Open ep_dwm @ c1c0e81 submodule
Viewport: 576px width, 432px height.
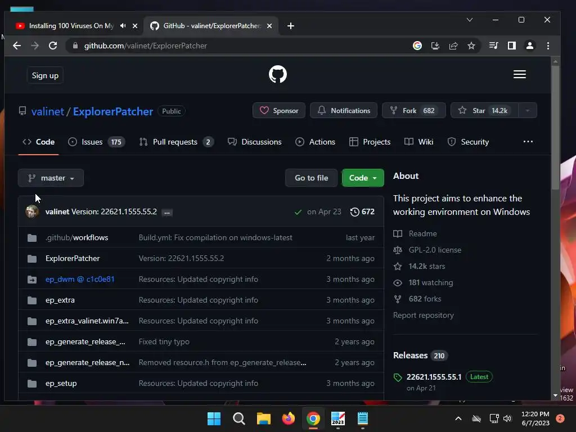tap(80, 279)
